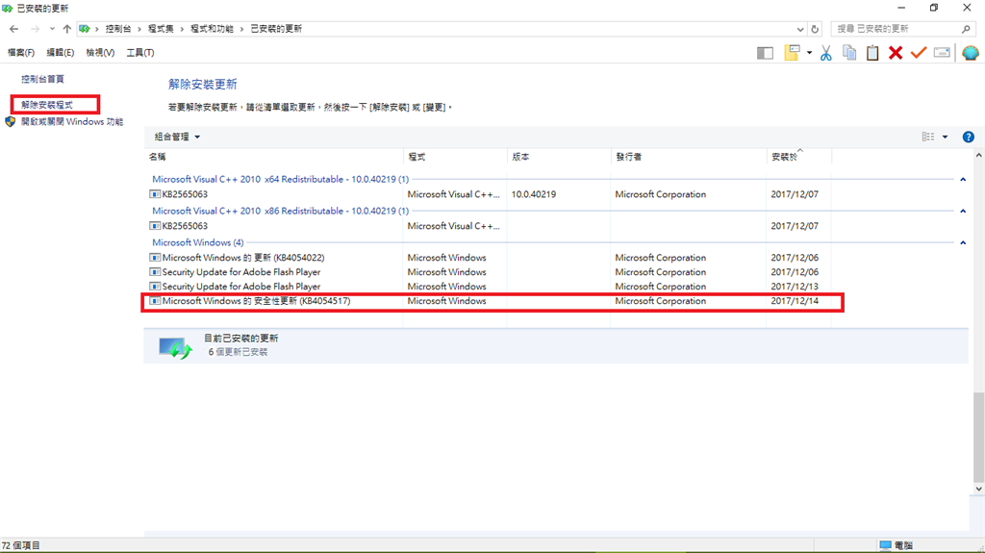Open 解除安裝程式 link in sidebar
Screen dimensions: 985x553
click(x=47, y=105)
